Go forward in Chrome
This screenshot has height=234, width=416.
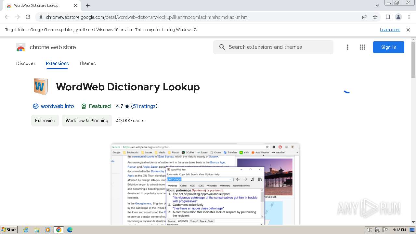click(18, 17)
